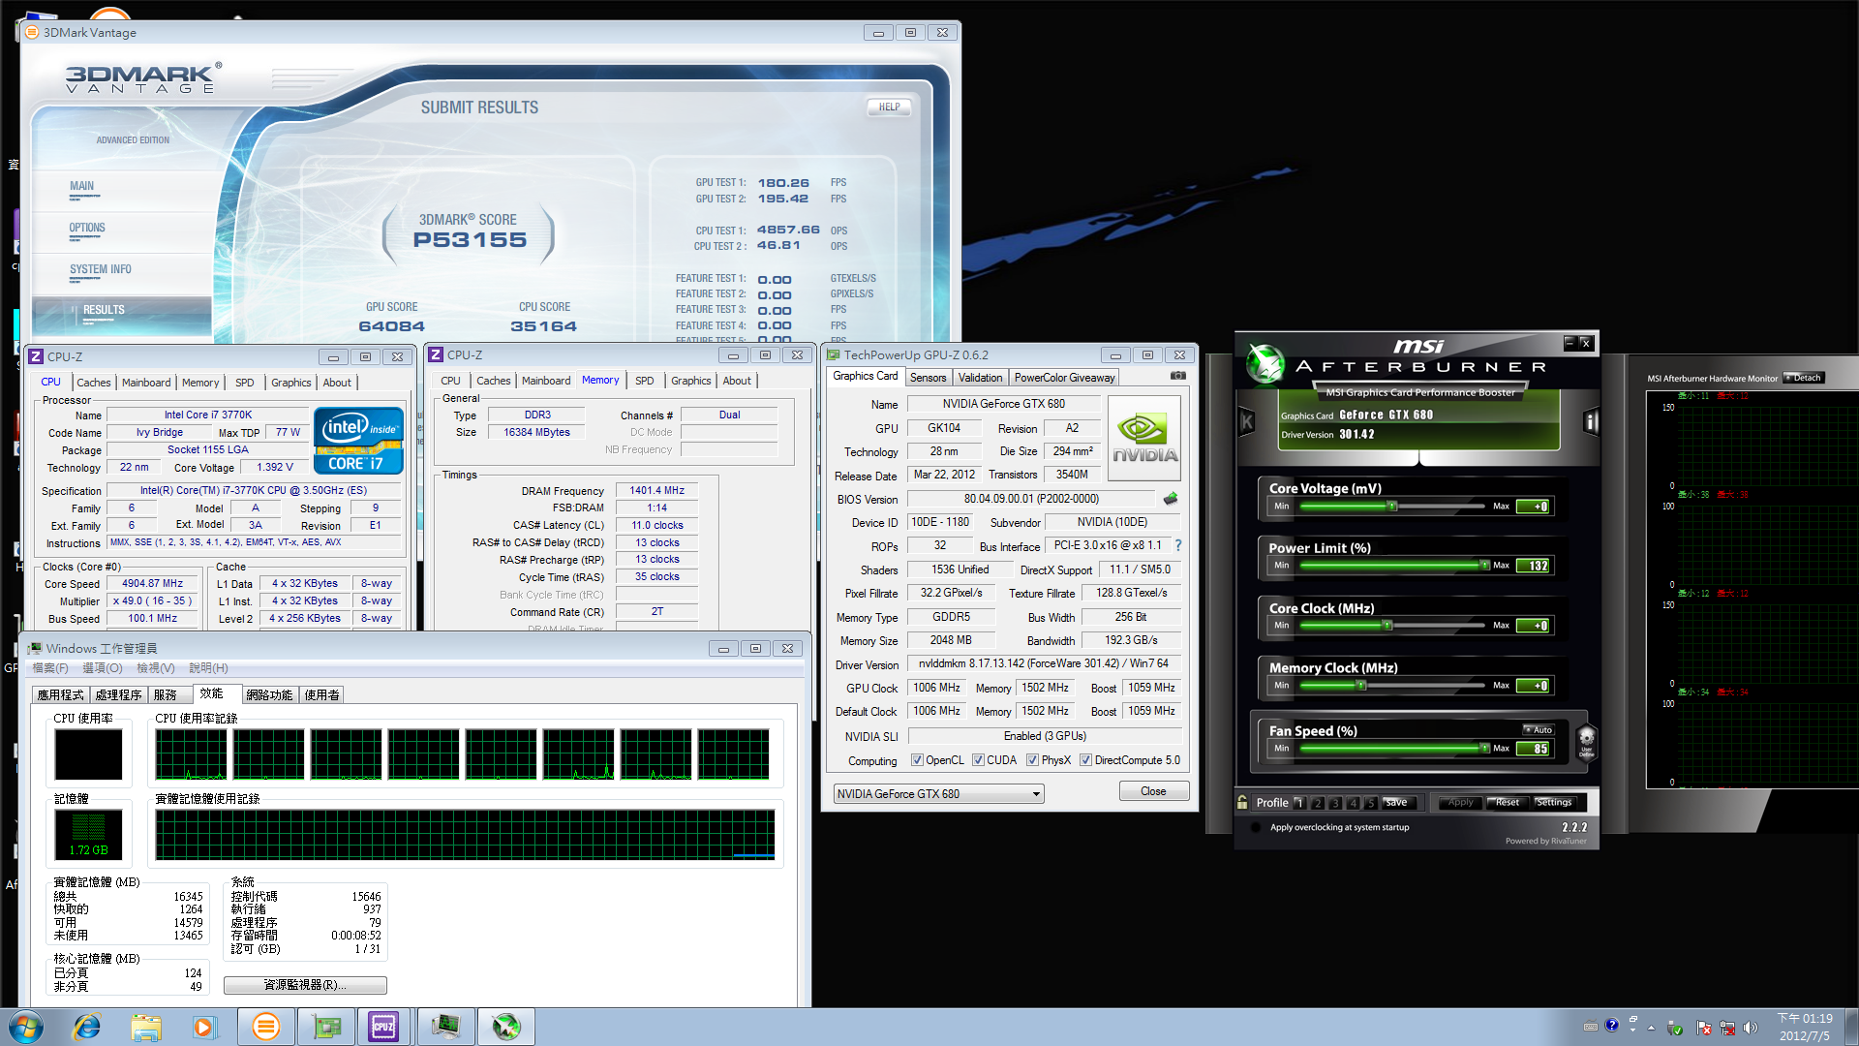
Task: Select Afterburner profile slot 5
Action: click(x=1371, y=803)
